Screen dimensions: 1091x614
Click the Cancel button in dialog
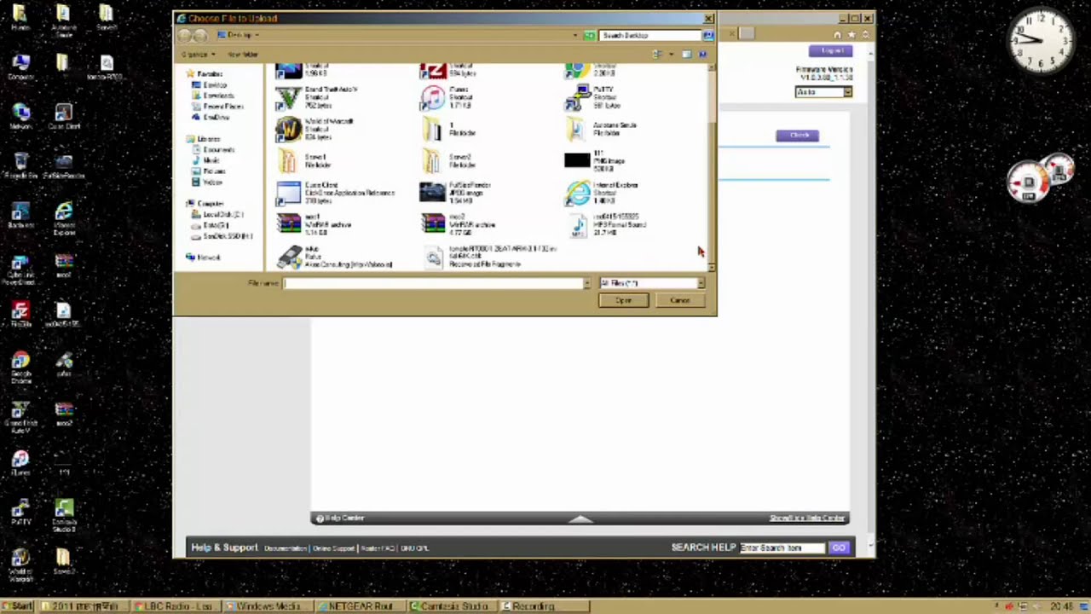[x=679, y=300]
